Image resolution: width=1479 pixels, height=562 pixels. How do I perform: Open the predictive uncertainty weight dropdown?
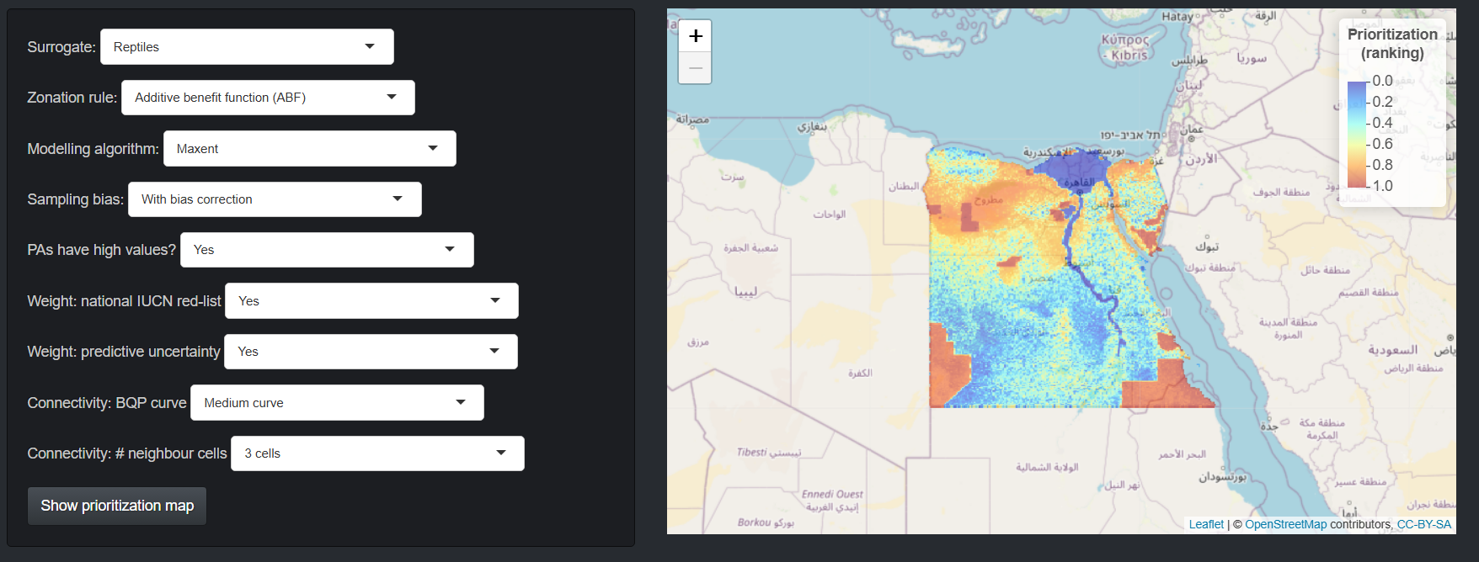(x=371, y=352)
